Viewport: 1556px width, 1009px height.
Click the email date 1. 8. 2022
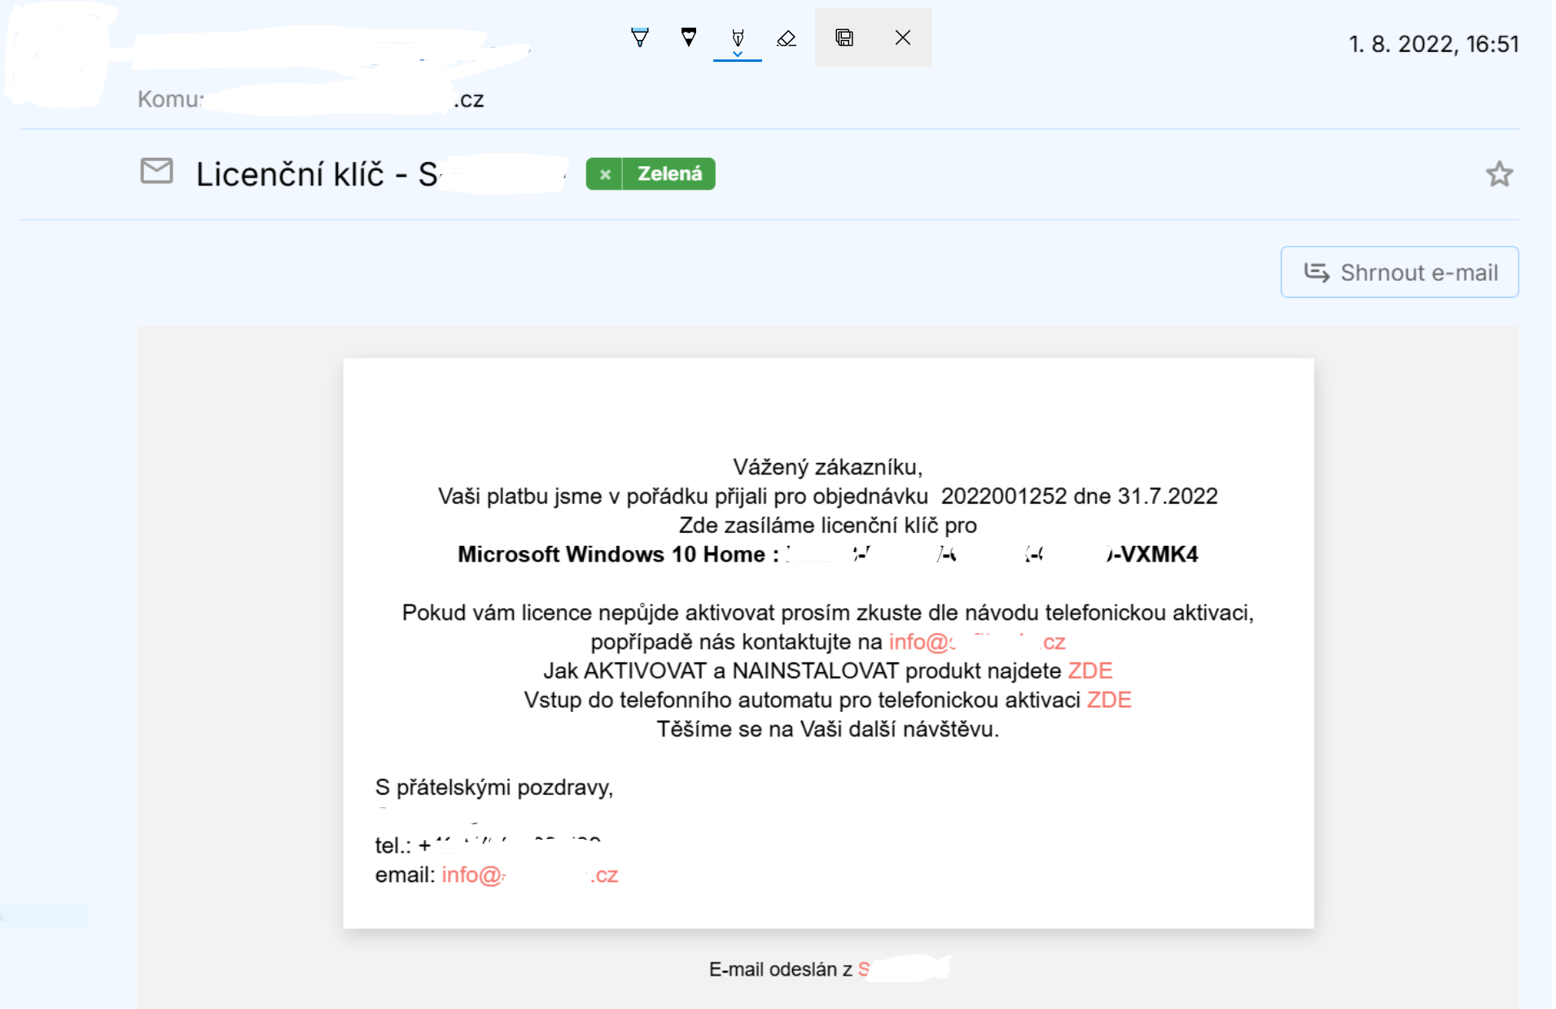coord(1433,44)
